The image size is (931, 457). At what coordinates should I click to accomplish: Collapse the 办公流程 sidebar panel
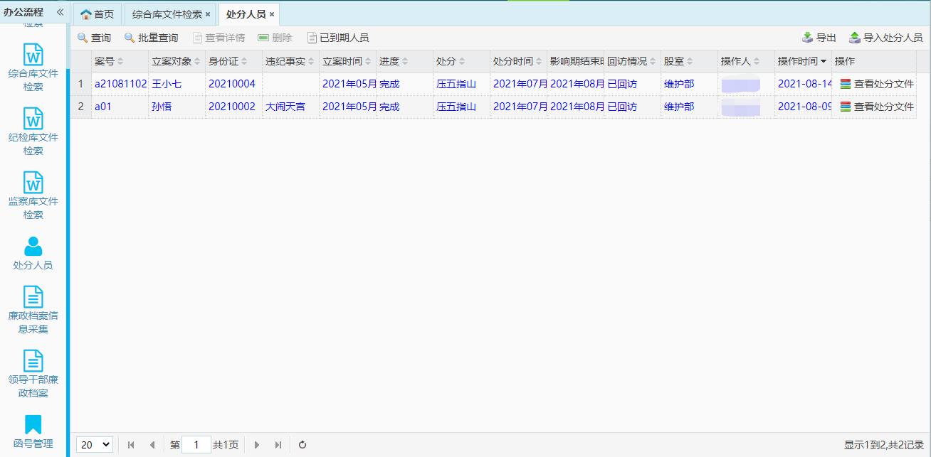(60, 12)
